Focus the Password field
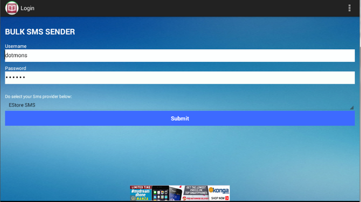 coord(180,78)
